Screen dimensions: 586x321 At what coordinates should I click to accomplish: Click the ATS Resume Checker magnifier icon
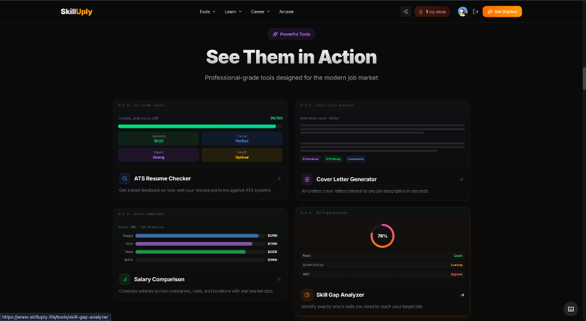pos(125,178)
